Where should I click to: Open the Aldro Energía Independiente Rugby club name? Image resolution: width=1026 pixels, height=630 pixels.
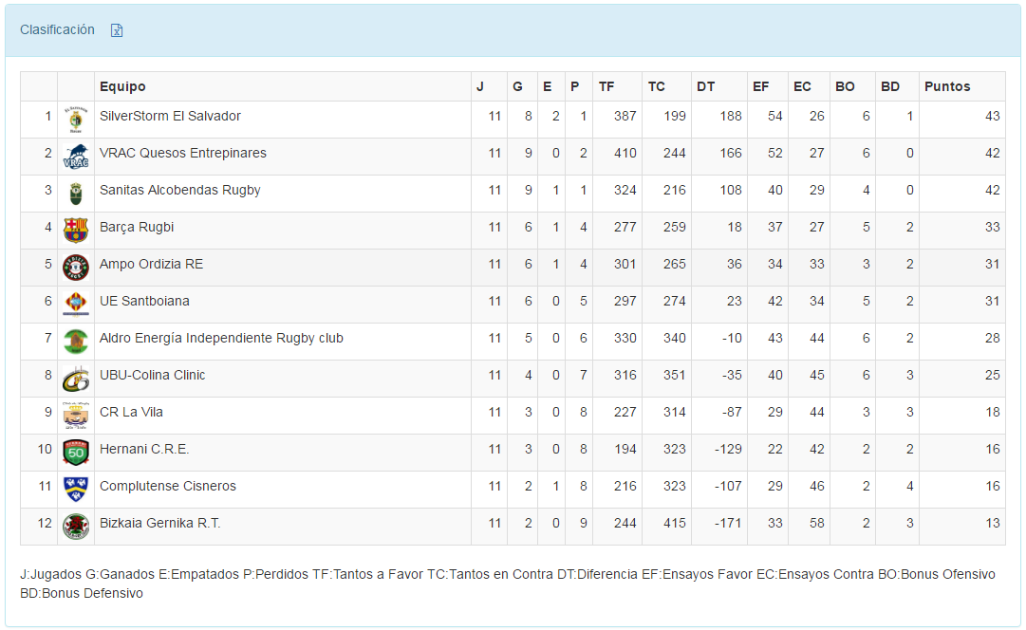(x=221, y=338)
